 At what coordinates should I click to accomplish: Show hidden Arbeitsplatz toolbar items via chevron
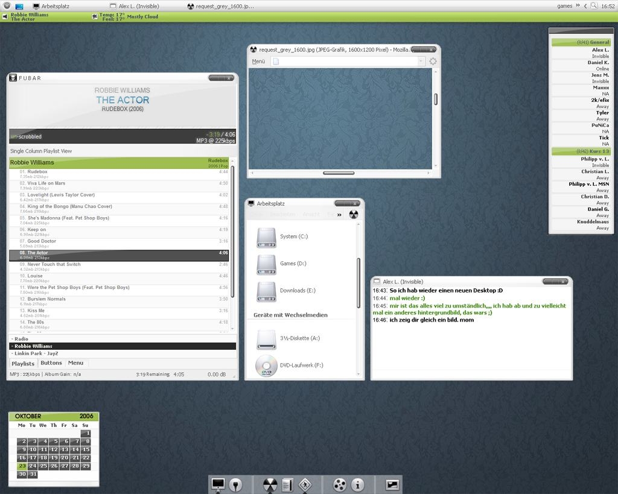339,214
